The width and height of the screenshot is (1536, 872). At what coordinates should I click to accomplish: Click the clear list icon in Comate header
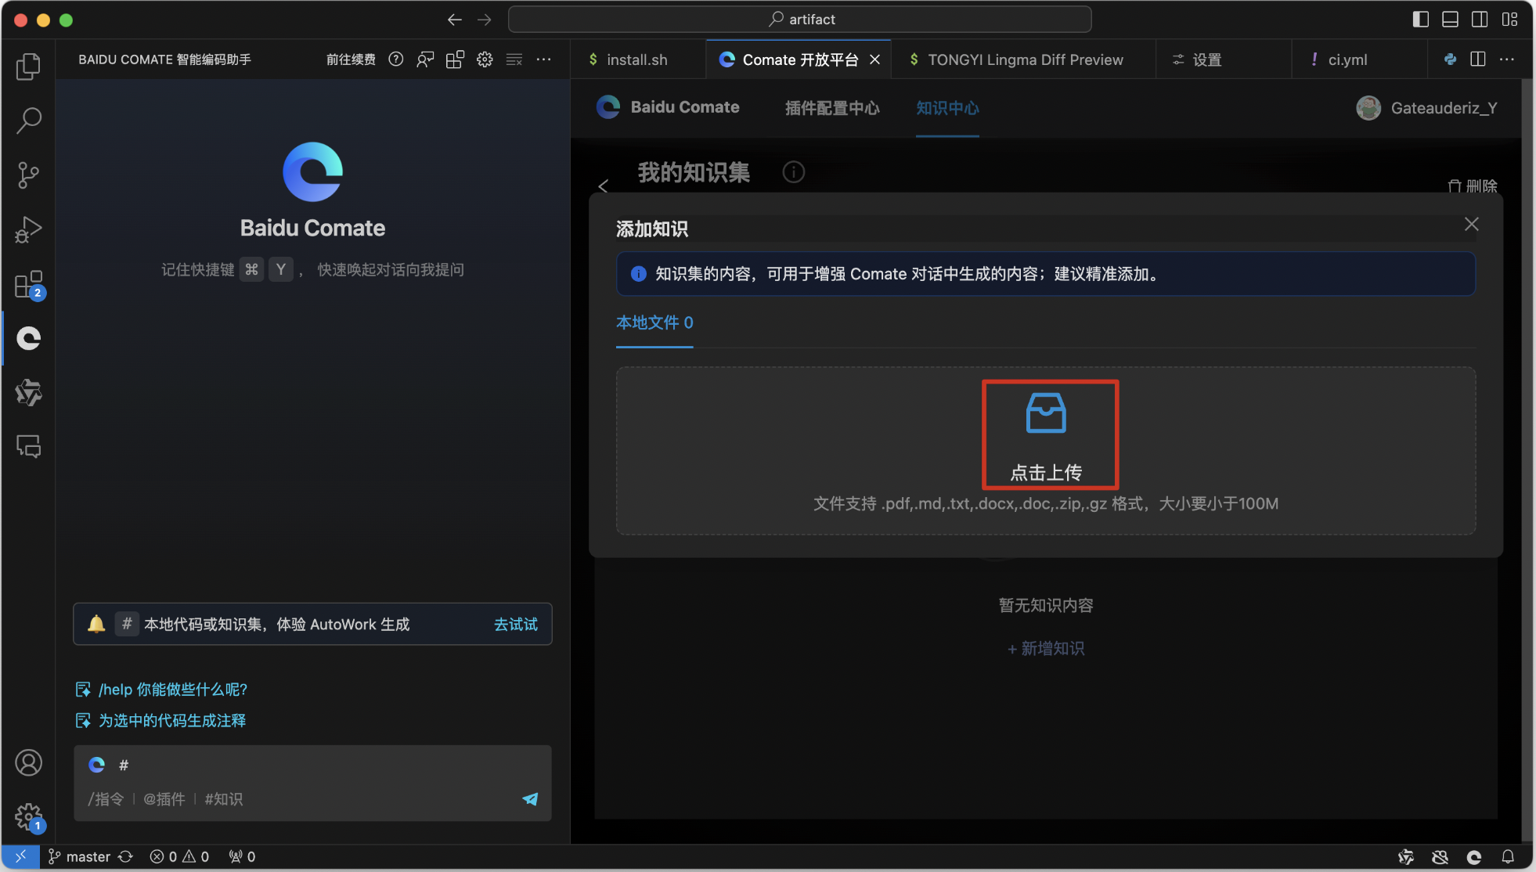[x=514, y=59]
